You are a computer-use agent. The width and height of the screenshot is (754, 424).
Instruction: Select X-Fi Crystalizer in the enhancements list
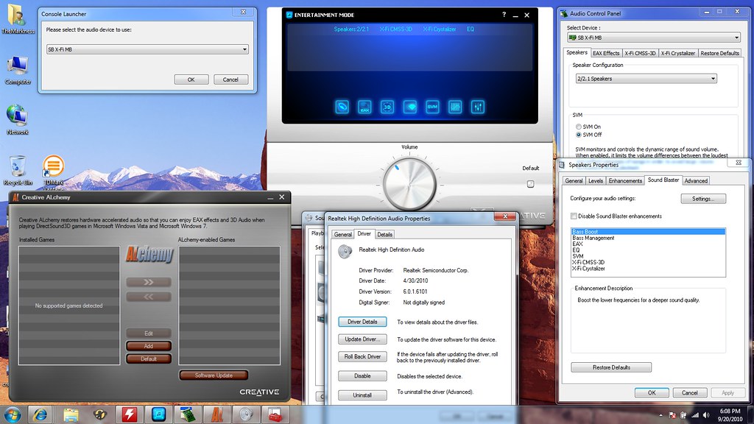588,269
